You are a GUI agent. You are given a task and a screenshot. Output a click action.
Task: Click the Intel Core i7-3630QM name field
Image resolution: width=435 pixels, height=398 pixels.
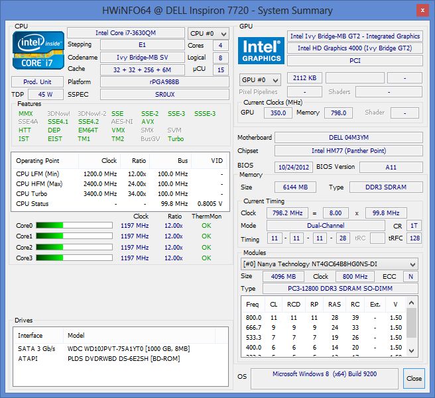point(125,33)
